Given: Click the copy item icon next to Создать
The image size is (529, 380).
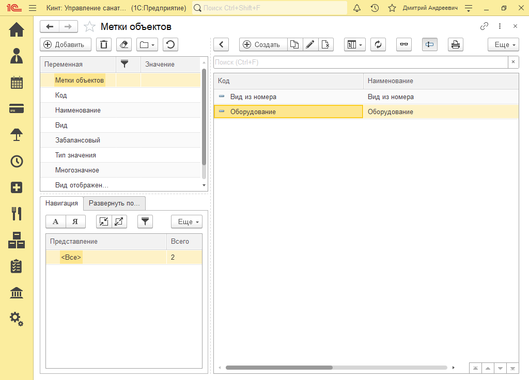Looking at the screenshot, I should [x=294, y=44].
